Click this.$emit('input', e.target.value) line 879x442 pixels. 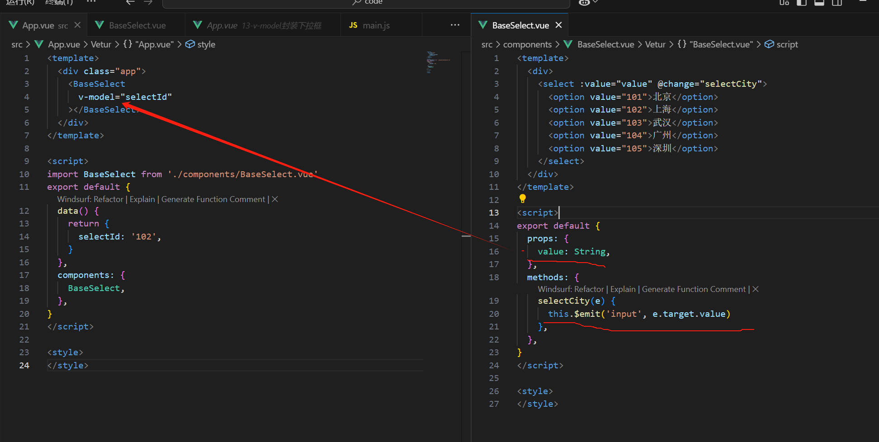click(x=639, y=314)
